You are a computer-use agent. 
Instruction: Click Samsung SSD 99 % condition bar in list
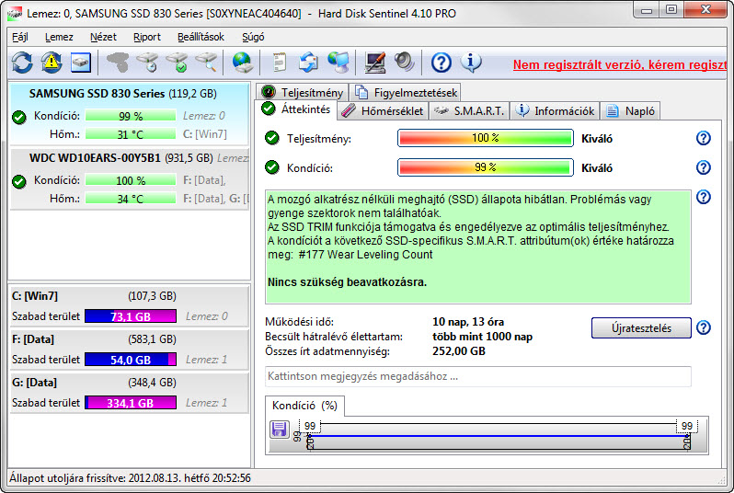pos(131,116)
